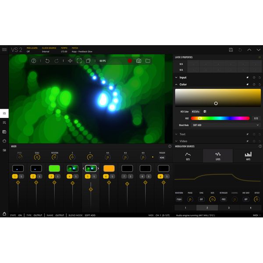
Task: Click the detach window icon in preview toolbar
Action: point(88,61)
